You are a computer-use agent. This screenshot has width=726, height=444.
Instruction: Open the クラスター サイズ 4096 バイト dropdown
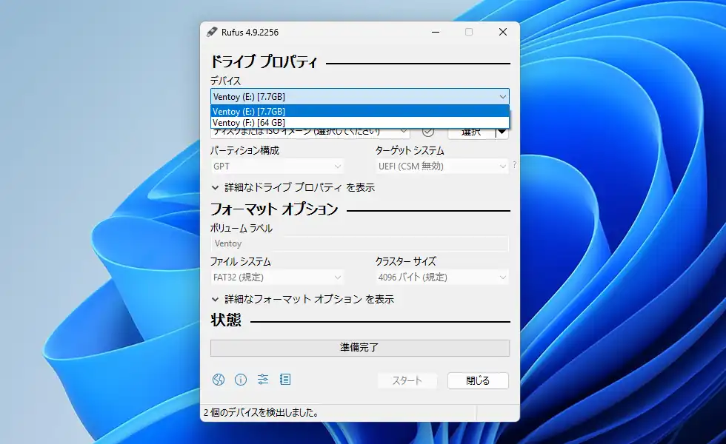click(x=442, y=277)
